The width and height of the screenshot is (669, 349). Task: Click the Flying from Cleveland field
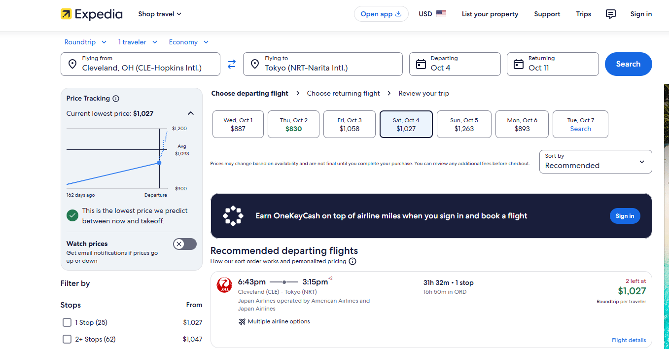point(141,64)
